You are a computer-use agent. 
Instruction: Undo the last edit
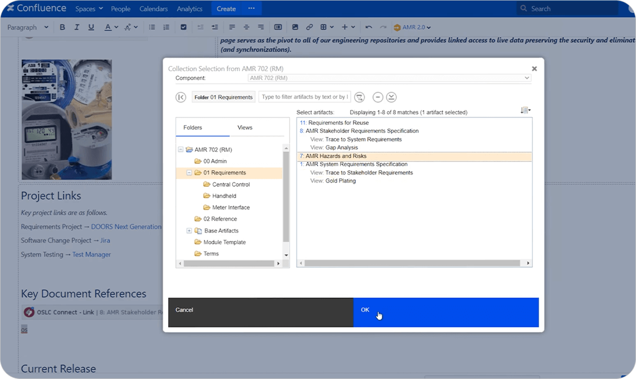pos(368,27)
